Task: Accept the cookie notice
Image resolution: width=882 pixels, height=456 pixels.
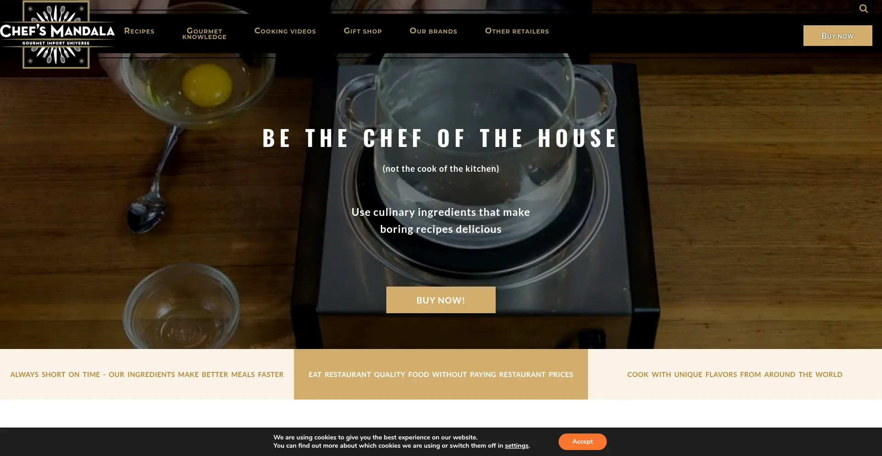Action: (x=582, y=442)
